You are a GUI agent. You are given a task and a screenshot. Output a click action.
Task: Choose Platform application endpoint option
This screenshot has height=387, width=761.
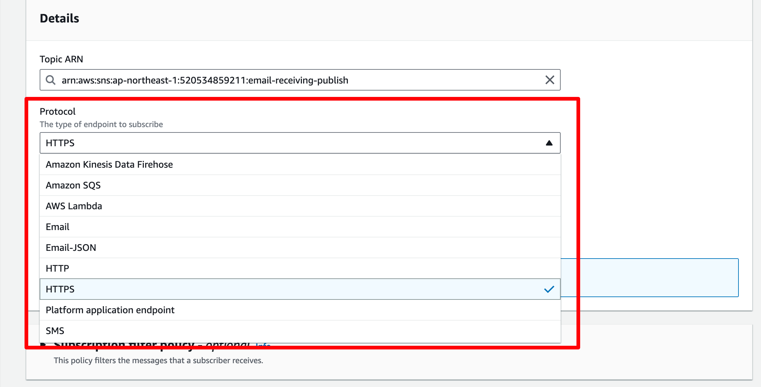click(x=300, y=310)
